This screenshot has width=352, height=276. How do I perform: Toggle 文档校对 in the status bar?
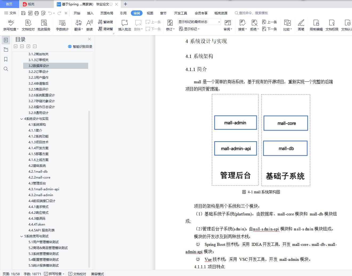pos(77,274)
